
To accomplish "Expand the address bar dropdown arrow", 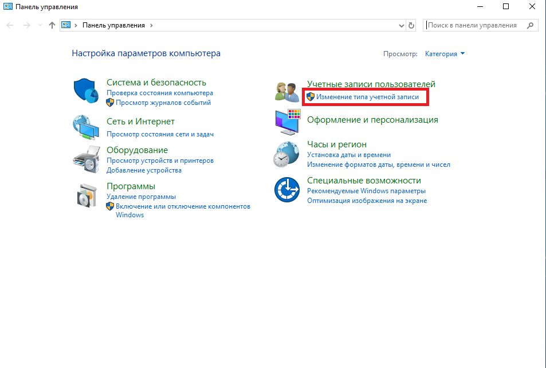I will point(401,25).
